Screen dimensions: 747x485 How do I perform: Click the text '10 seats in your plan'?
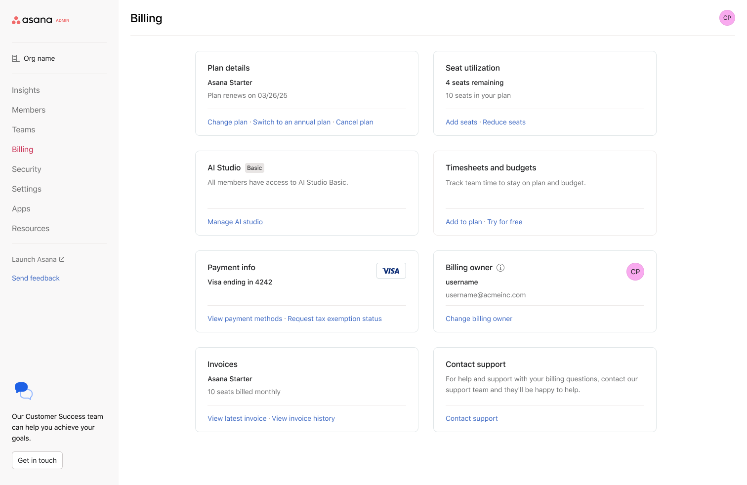click(x=478, y=95)
